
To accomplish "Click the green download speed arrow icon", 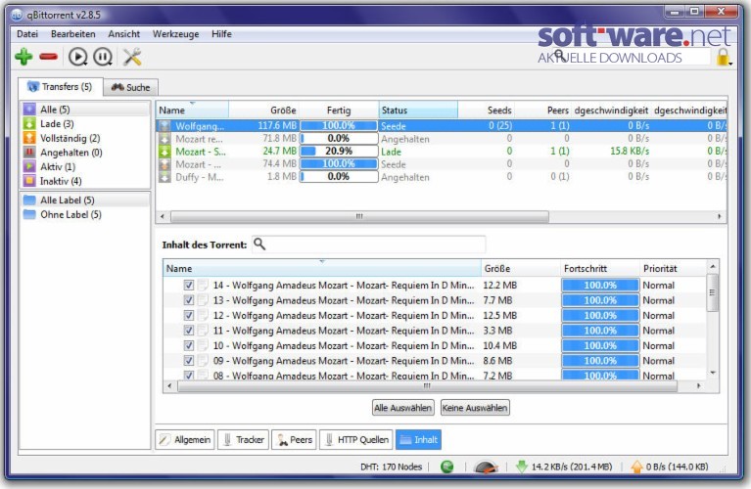I will pyautogui.click(x=521, y=467).
